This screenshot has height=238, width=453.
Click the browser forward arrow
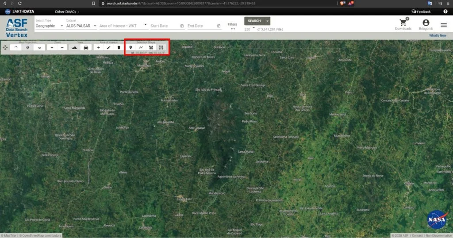12,3
